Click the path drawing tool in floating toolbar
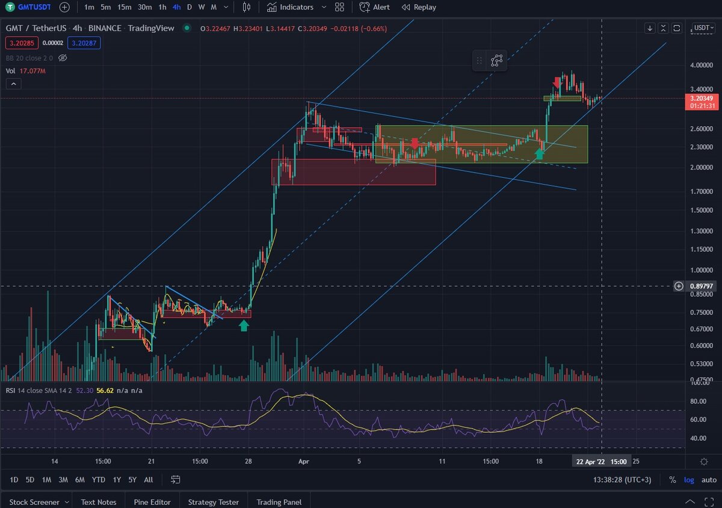 pyautogui.click(x=496, y=60)
